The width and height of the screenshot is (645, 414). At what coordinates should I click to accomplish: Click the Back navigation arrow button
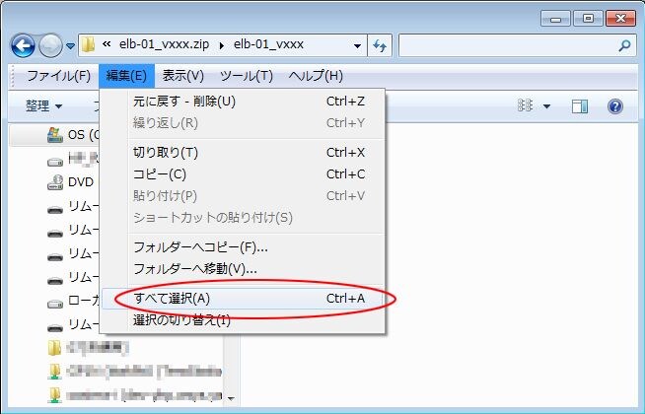pyautogui.click(x=25, y=45)
